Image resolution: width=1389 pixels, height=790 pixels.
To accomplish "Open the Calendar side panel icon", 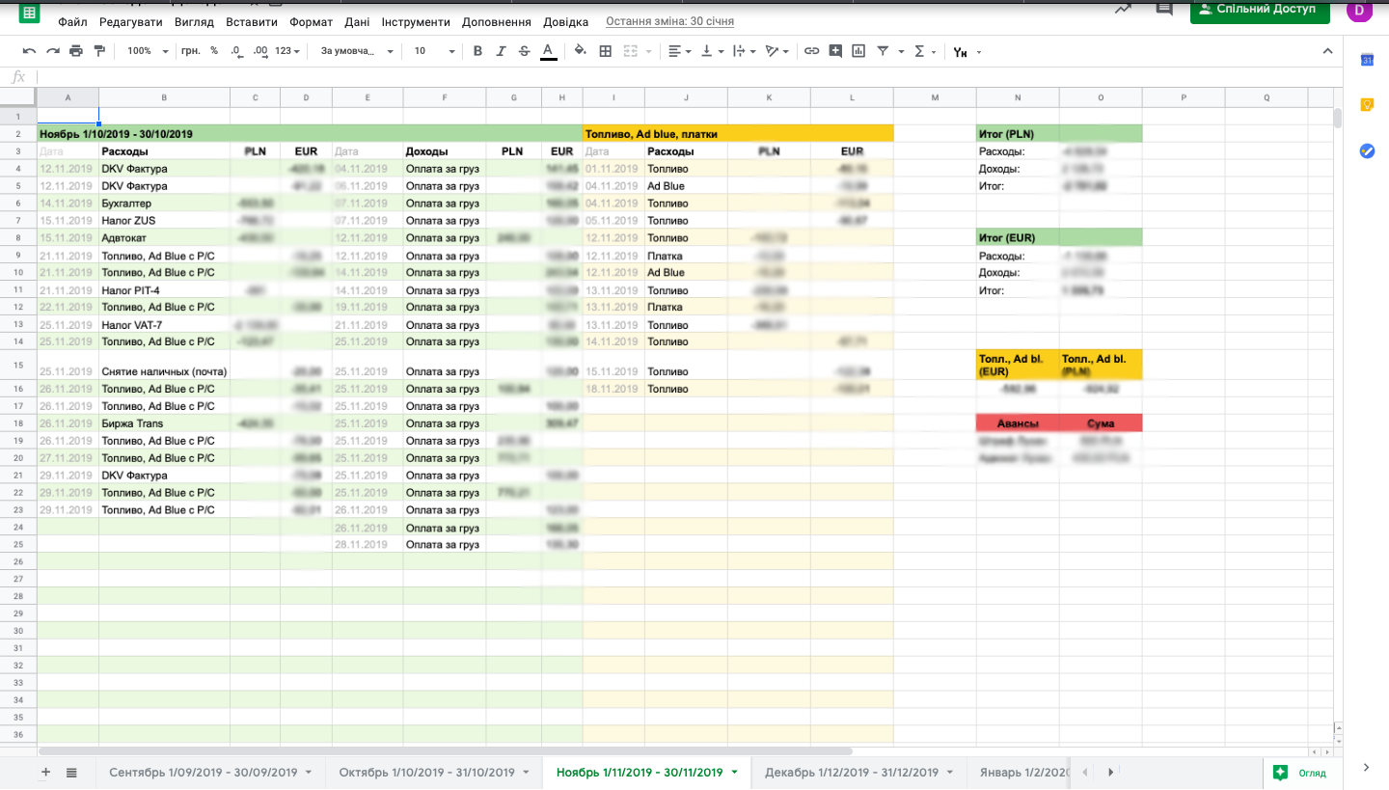I will click(1367, 60).
